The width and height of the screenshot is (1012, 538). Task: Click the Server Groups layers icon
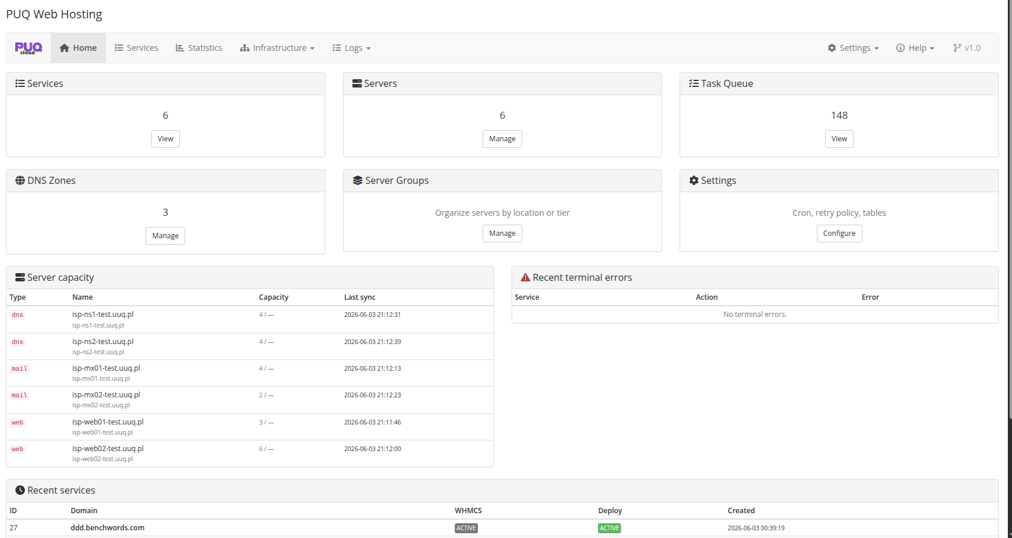[x=357, y=180]
